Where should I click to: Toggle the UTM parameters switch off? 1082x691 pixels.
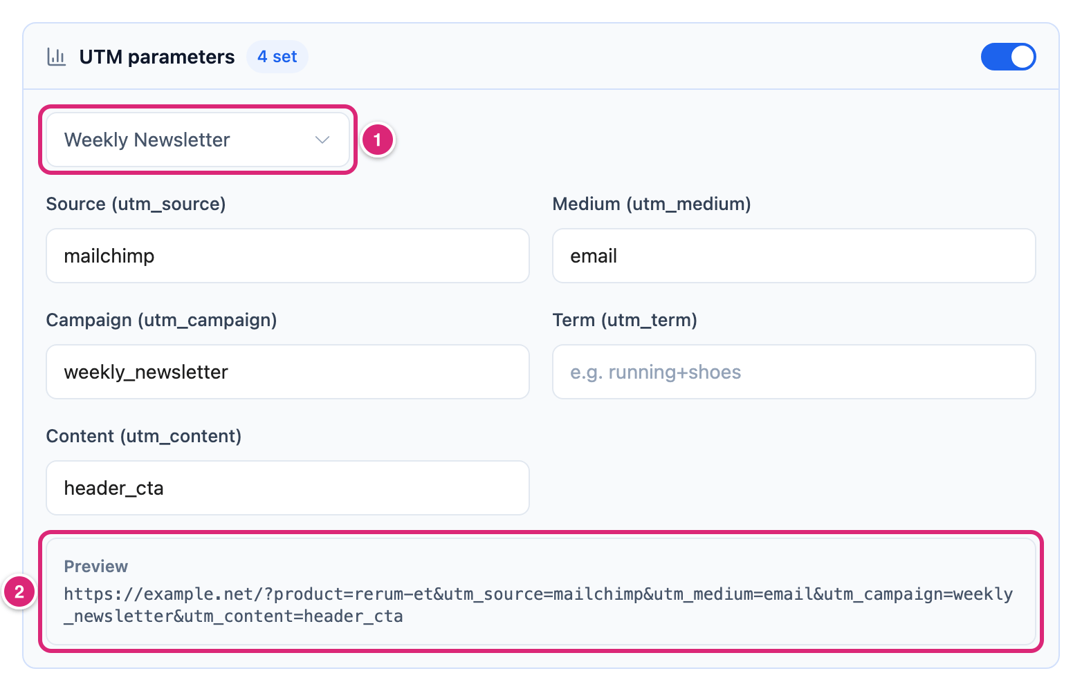point(1008,57)
